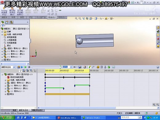Collapse the 装配体1 node in motion tree
160x120 pixels.
(2, 74)
